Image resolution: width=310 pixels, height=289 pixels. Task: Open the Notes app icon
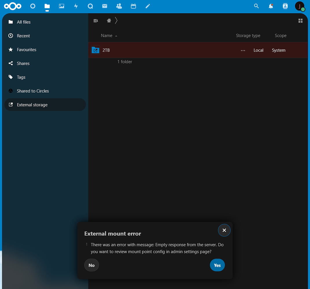pos(147,6)
